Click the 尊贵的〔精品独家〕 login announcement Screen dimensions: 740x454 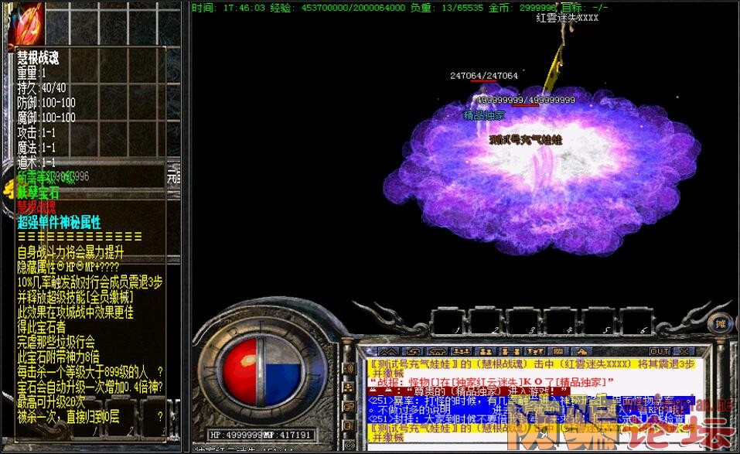(x=469, y=391)
